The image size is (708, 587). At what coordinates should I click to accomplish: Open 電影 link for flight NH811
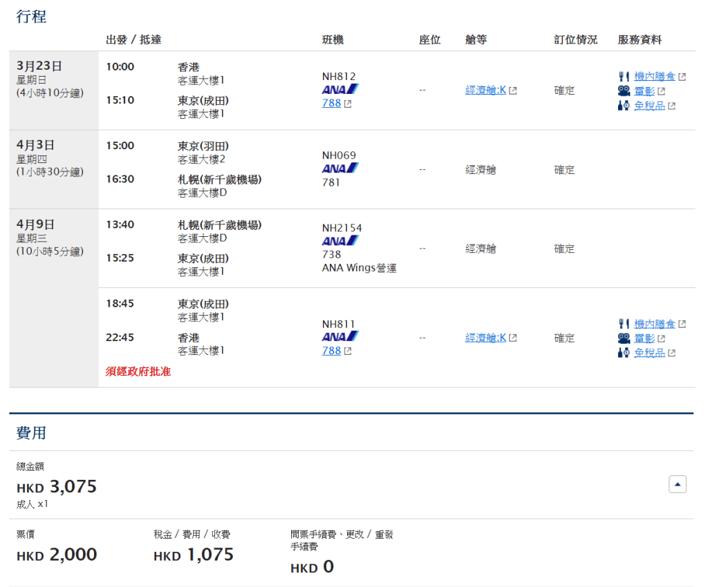(x=644, y=338)
